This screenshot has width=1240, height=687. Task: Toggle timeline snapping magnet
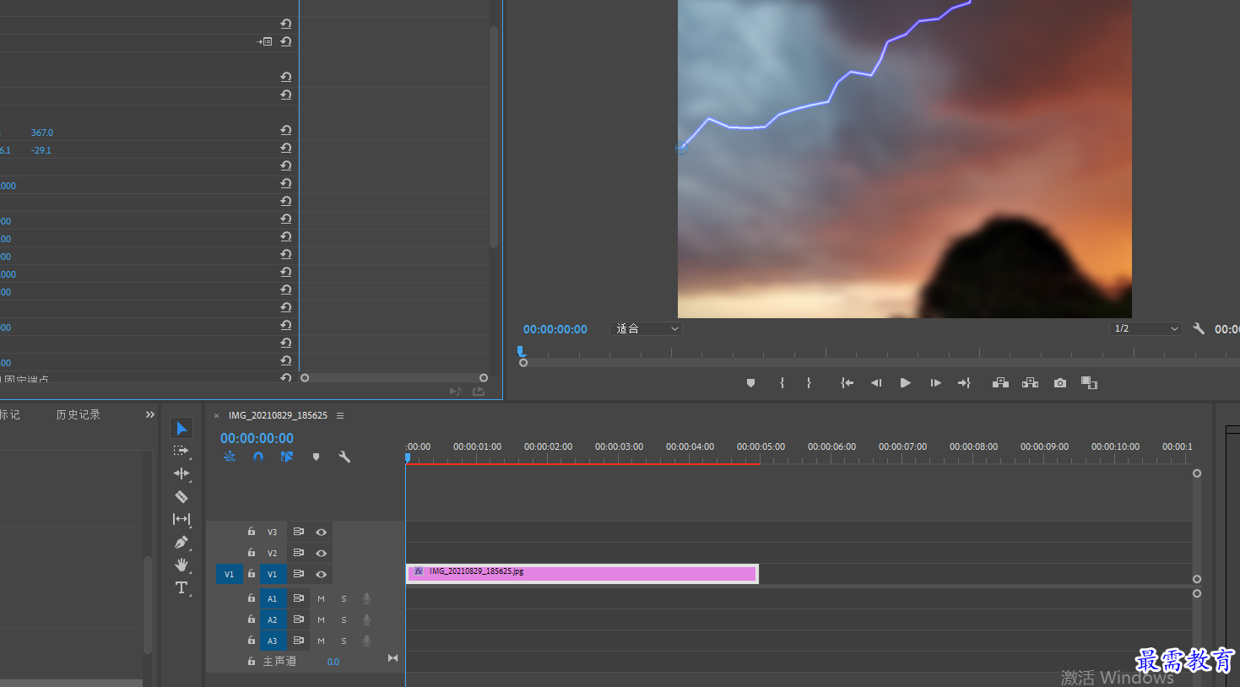(x=258, y=457)
